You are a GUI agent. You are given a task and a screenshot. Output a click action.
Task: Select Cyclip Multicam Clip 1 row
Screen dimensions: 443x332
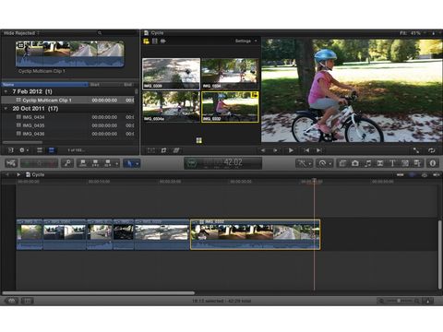67,101
